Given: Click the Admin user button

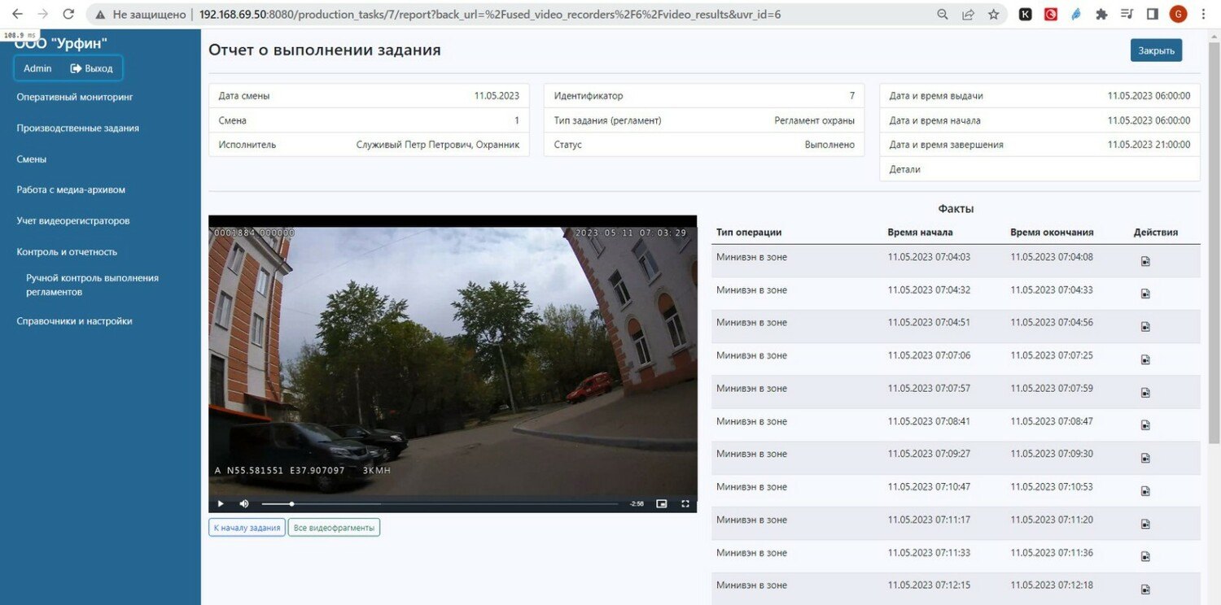Looking at the screenshot, I should (37, 68).
